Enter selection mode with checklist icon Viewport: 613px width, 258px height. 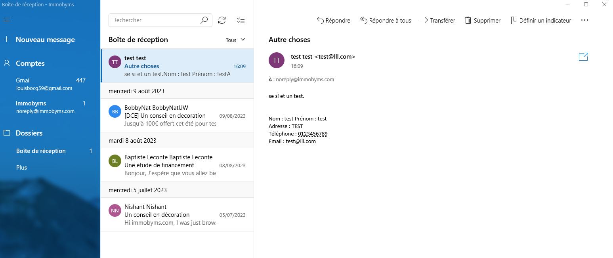(x=241, y=20)
